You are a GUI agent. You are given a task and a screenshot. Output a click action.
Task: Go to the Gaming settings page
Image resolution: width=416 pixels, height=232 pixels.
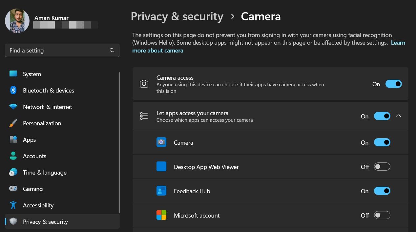(x=62, y=189)
